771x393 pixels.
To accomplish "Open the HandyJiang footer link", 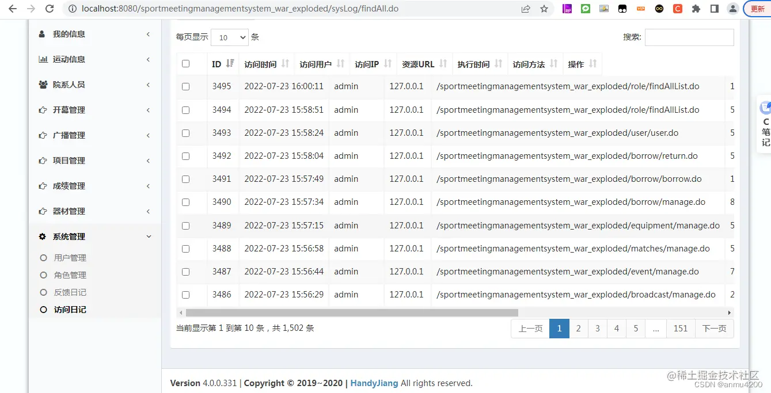I will click(374, 383).
